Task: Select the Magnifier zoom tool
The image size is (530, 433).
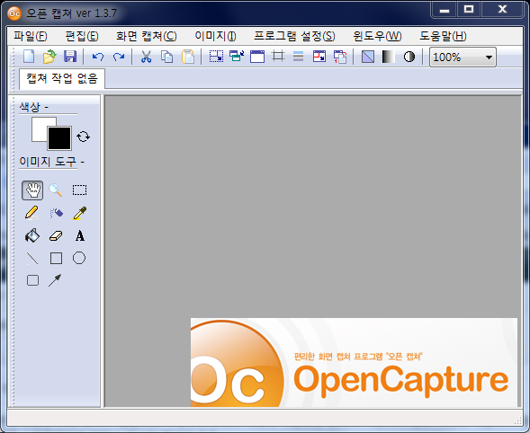Action: (x=56, y=190)
